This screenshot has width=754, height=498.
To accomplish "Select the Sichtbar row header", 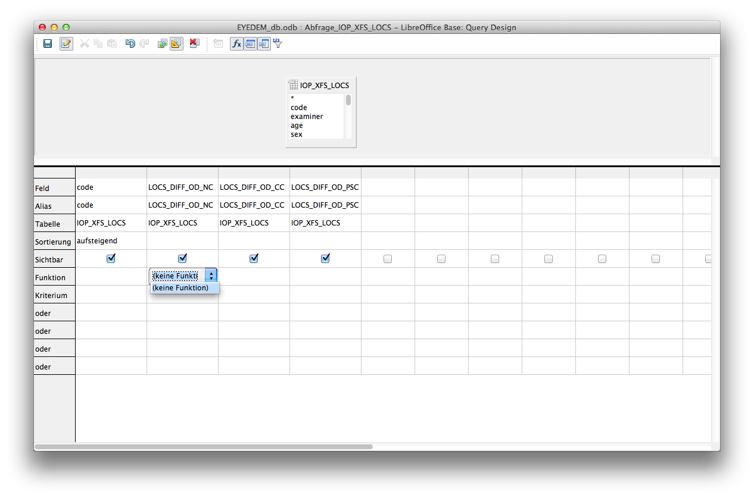I will click(x=54, y=259).
